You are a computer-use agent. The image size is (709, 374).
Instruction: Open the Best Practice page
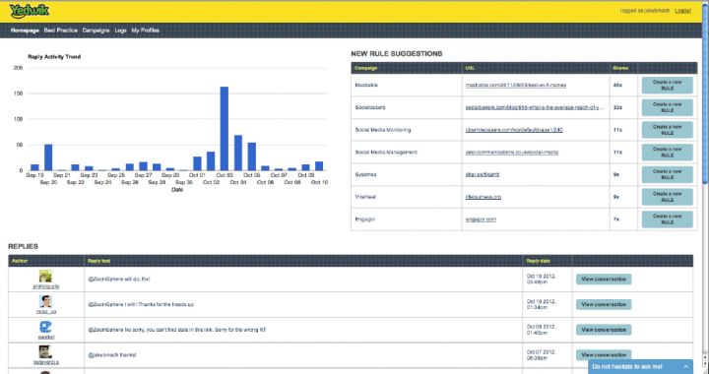pyautogui.click(x=61, y=31)
